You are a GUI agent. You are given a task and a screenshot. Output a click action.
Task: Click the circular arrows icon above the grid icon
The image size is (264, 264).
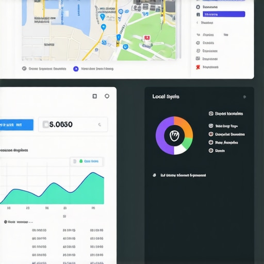[198, 51]
